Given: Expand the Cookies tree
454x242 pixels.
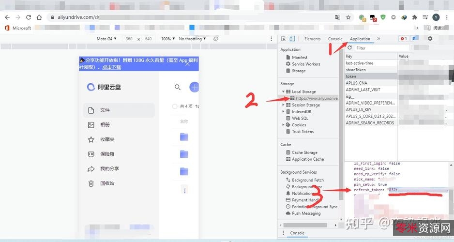Looking at the screenshot, I should [283, 125].
